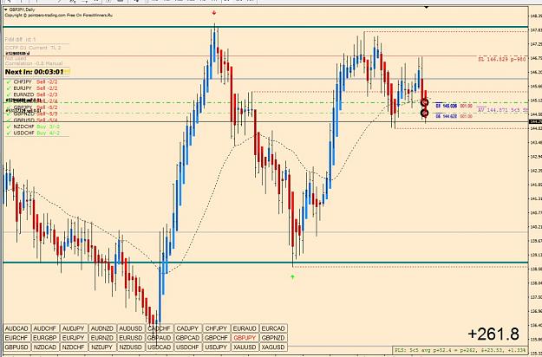The height and width of the screenshot is (357, 542).
Task: Select the USDCAD symbol button
Action: (x=159, y=347)
